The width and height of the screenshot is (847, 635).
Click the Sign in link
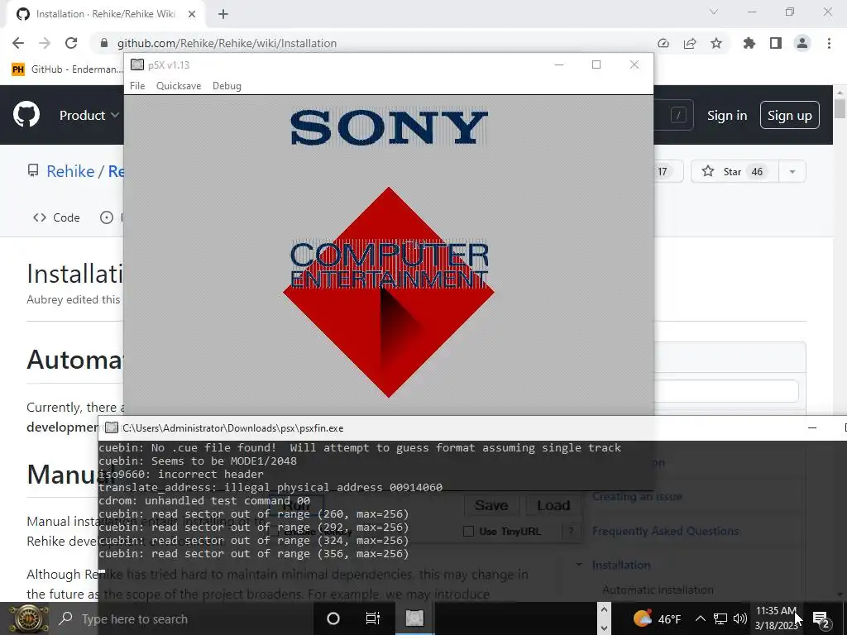point(727,116)
